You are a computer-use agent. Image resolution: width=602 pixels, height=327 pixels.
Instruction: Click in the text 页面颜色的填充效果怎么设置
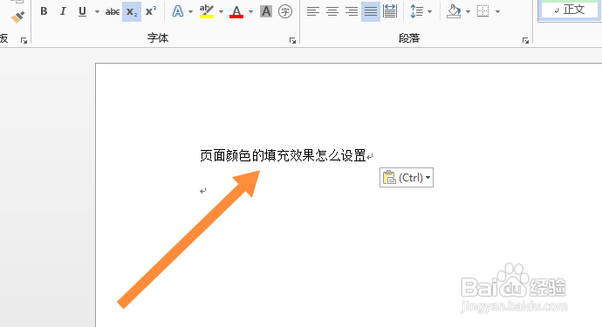283,156
